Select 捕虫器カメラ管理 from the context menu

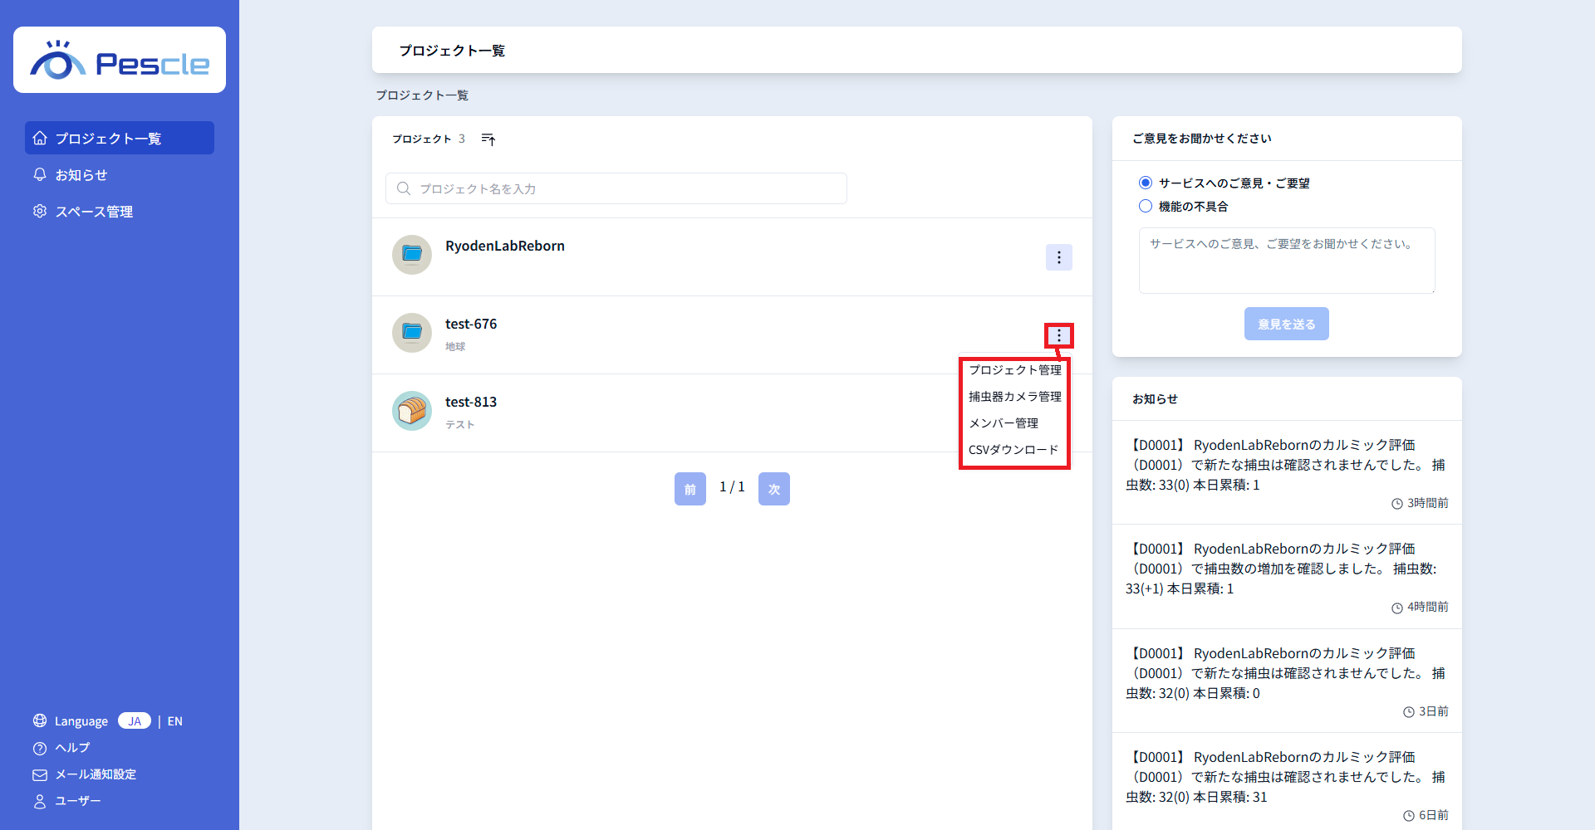[1014, 397]
